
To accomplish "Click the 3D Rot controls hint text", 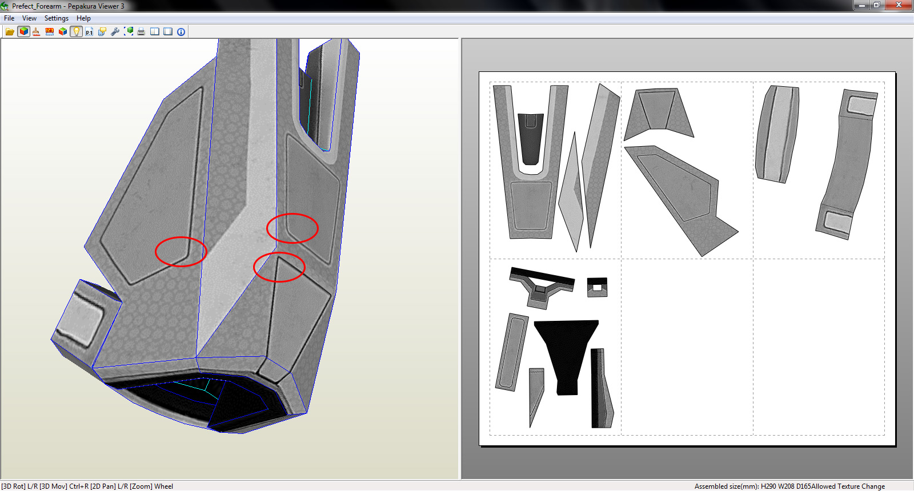I will pos(87,486).
